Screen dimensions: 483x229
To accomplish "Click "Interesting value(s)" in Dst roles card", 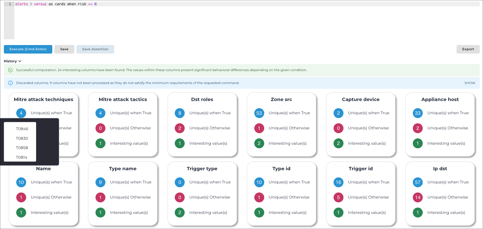I will pos(208,143).
